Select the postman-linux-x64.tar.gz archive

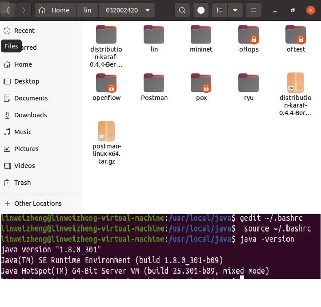coord(106,132)
